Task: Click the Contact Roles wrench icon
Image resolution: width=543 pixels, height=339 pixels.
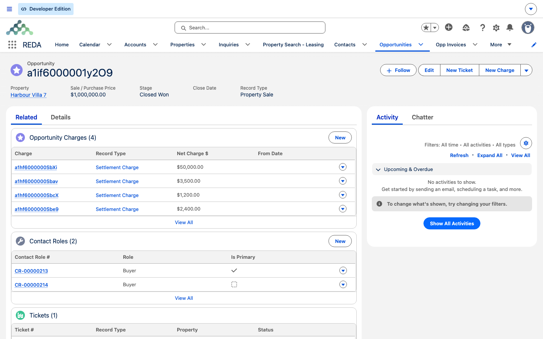Action: click(x=20, y=241)
